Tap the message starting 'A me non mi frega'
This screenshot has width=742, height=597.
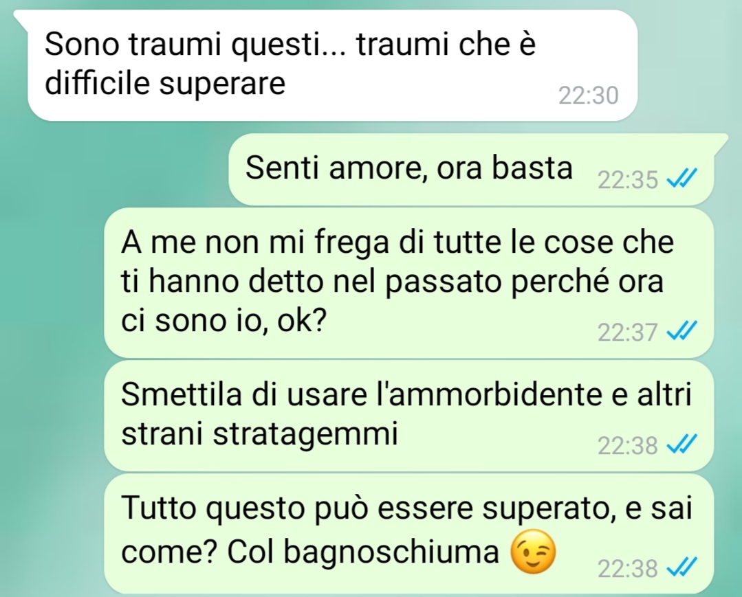409,282
